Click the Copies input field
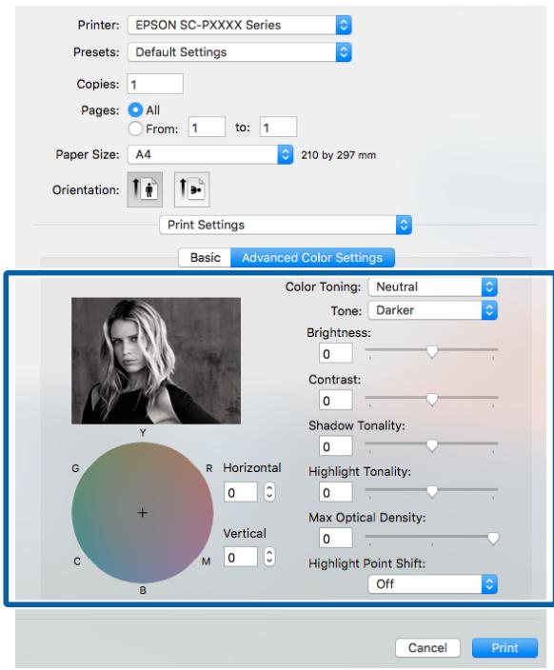Viewport: 554px width, 670px height. click(155, 84)
